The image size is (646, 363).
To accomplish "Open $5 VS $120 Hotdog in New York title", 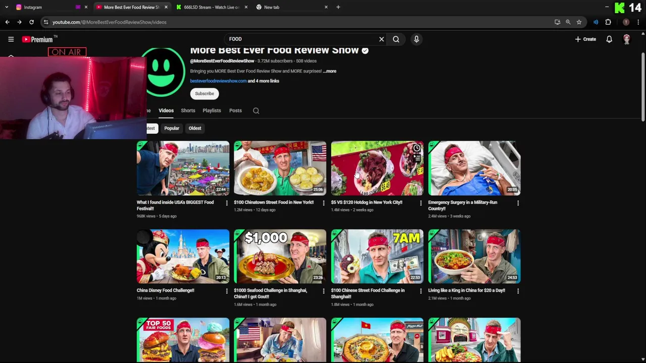I will tap(366, 202).
